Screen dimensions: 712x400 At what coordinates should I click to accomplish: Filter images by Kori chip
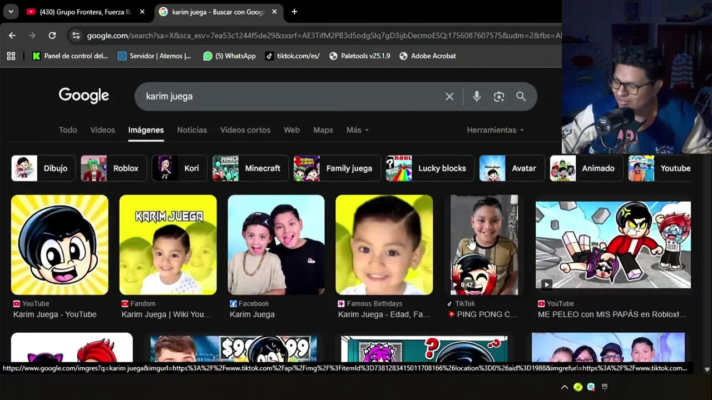(180, 168)
